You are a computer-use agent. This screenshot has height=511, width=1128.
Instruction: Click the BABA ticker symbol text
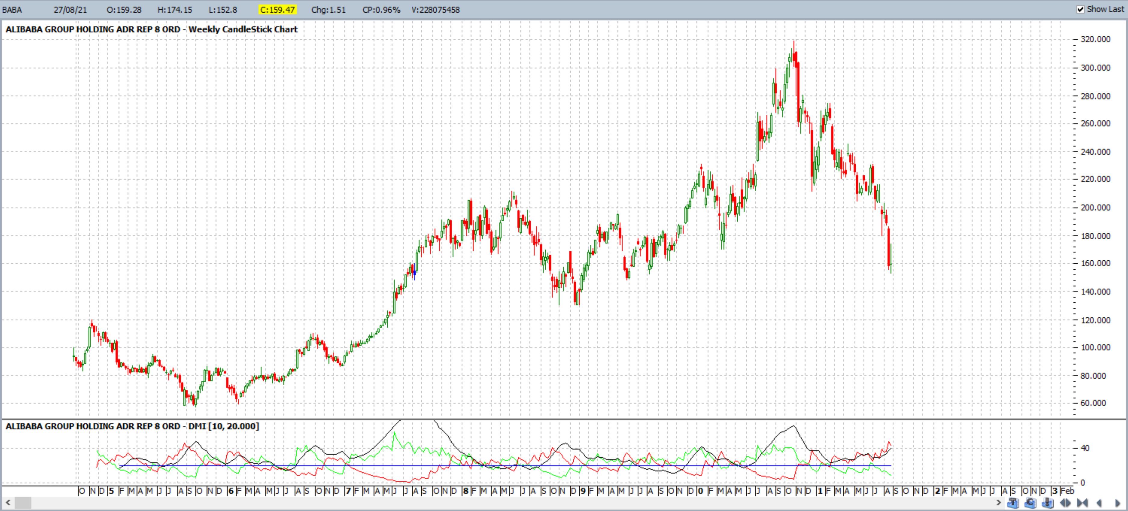[x=12, y=10]
